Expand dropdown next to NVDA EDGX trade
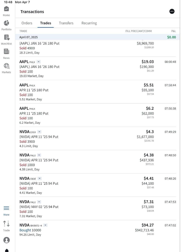Viewport: 183px width, 252px height. click(x=39, y=132)
